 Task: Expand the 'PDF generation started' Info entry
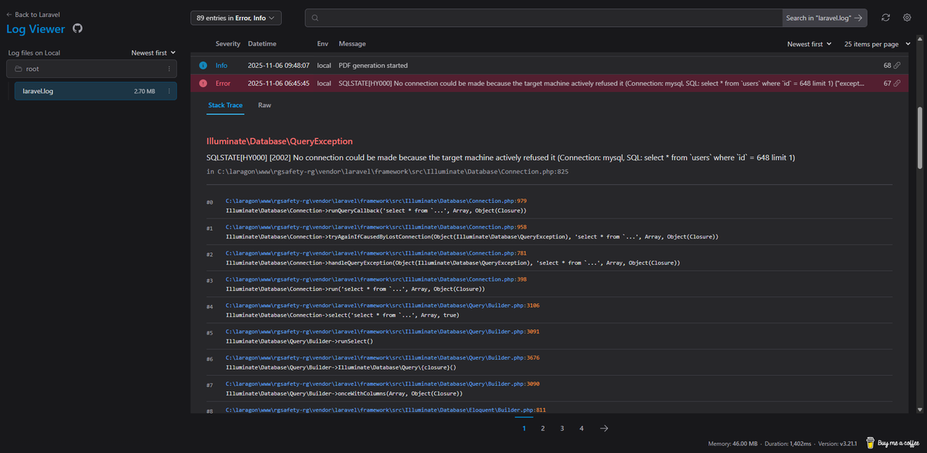[x=550, y=66]
